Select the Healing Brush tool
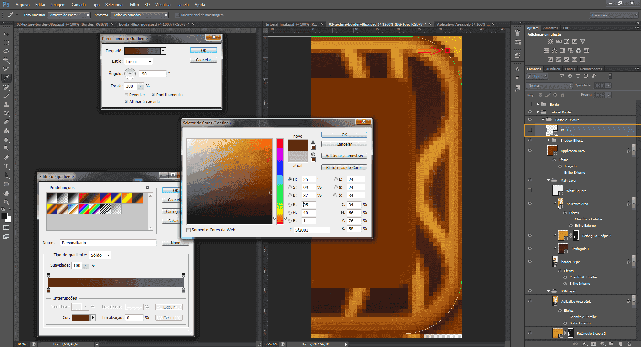This screenshot has width=641, height=347. pyautogui.click(x=6, y=87)
